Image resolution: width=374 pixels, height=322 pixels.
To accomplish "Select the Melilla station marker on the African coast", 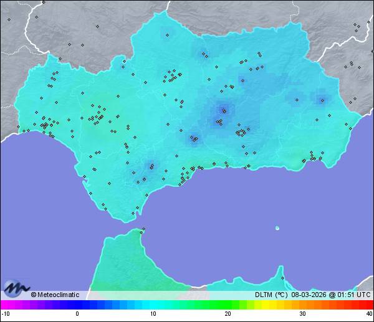I will tap(282, 278).
